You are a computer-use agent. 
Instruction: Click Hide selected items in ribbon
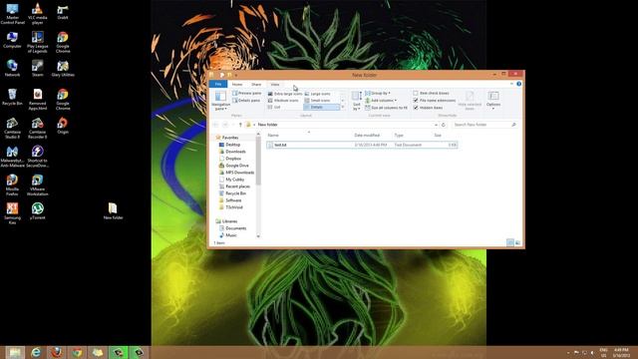(470, 101)
